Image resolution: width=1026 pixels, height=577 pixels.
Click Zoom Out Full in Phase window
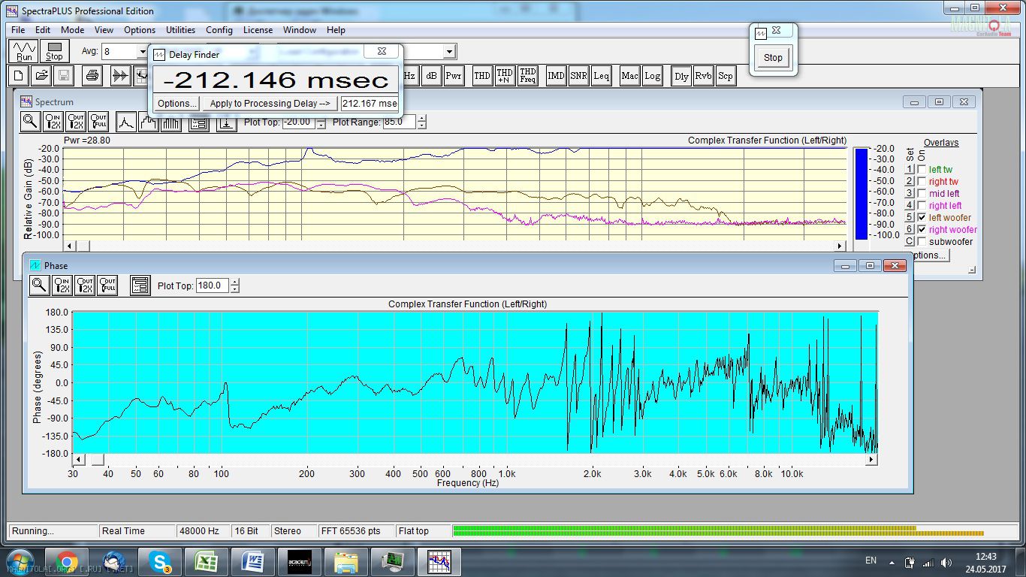pyautogui.click(x=107, y=285)
